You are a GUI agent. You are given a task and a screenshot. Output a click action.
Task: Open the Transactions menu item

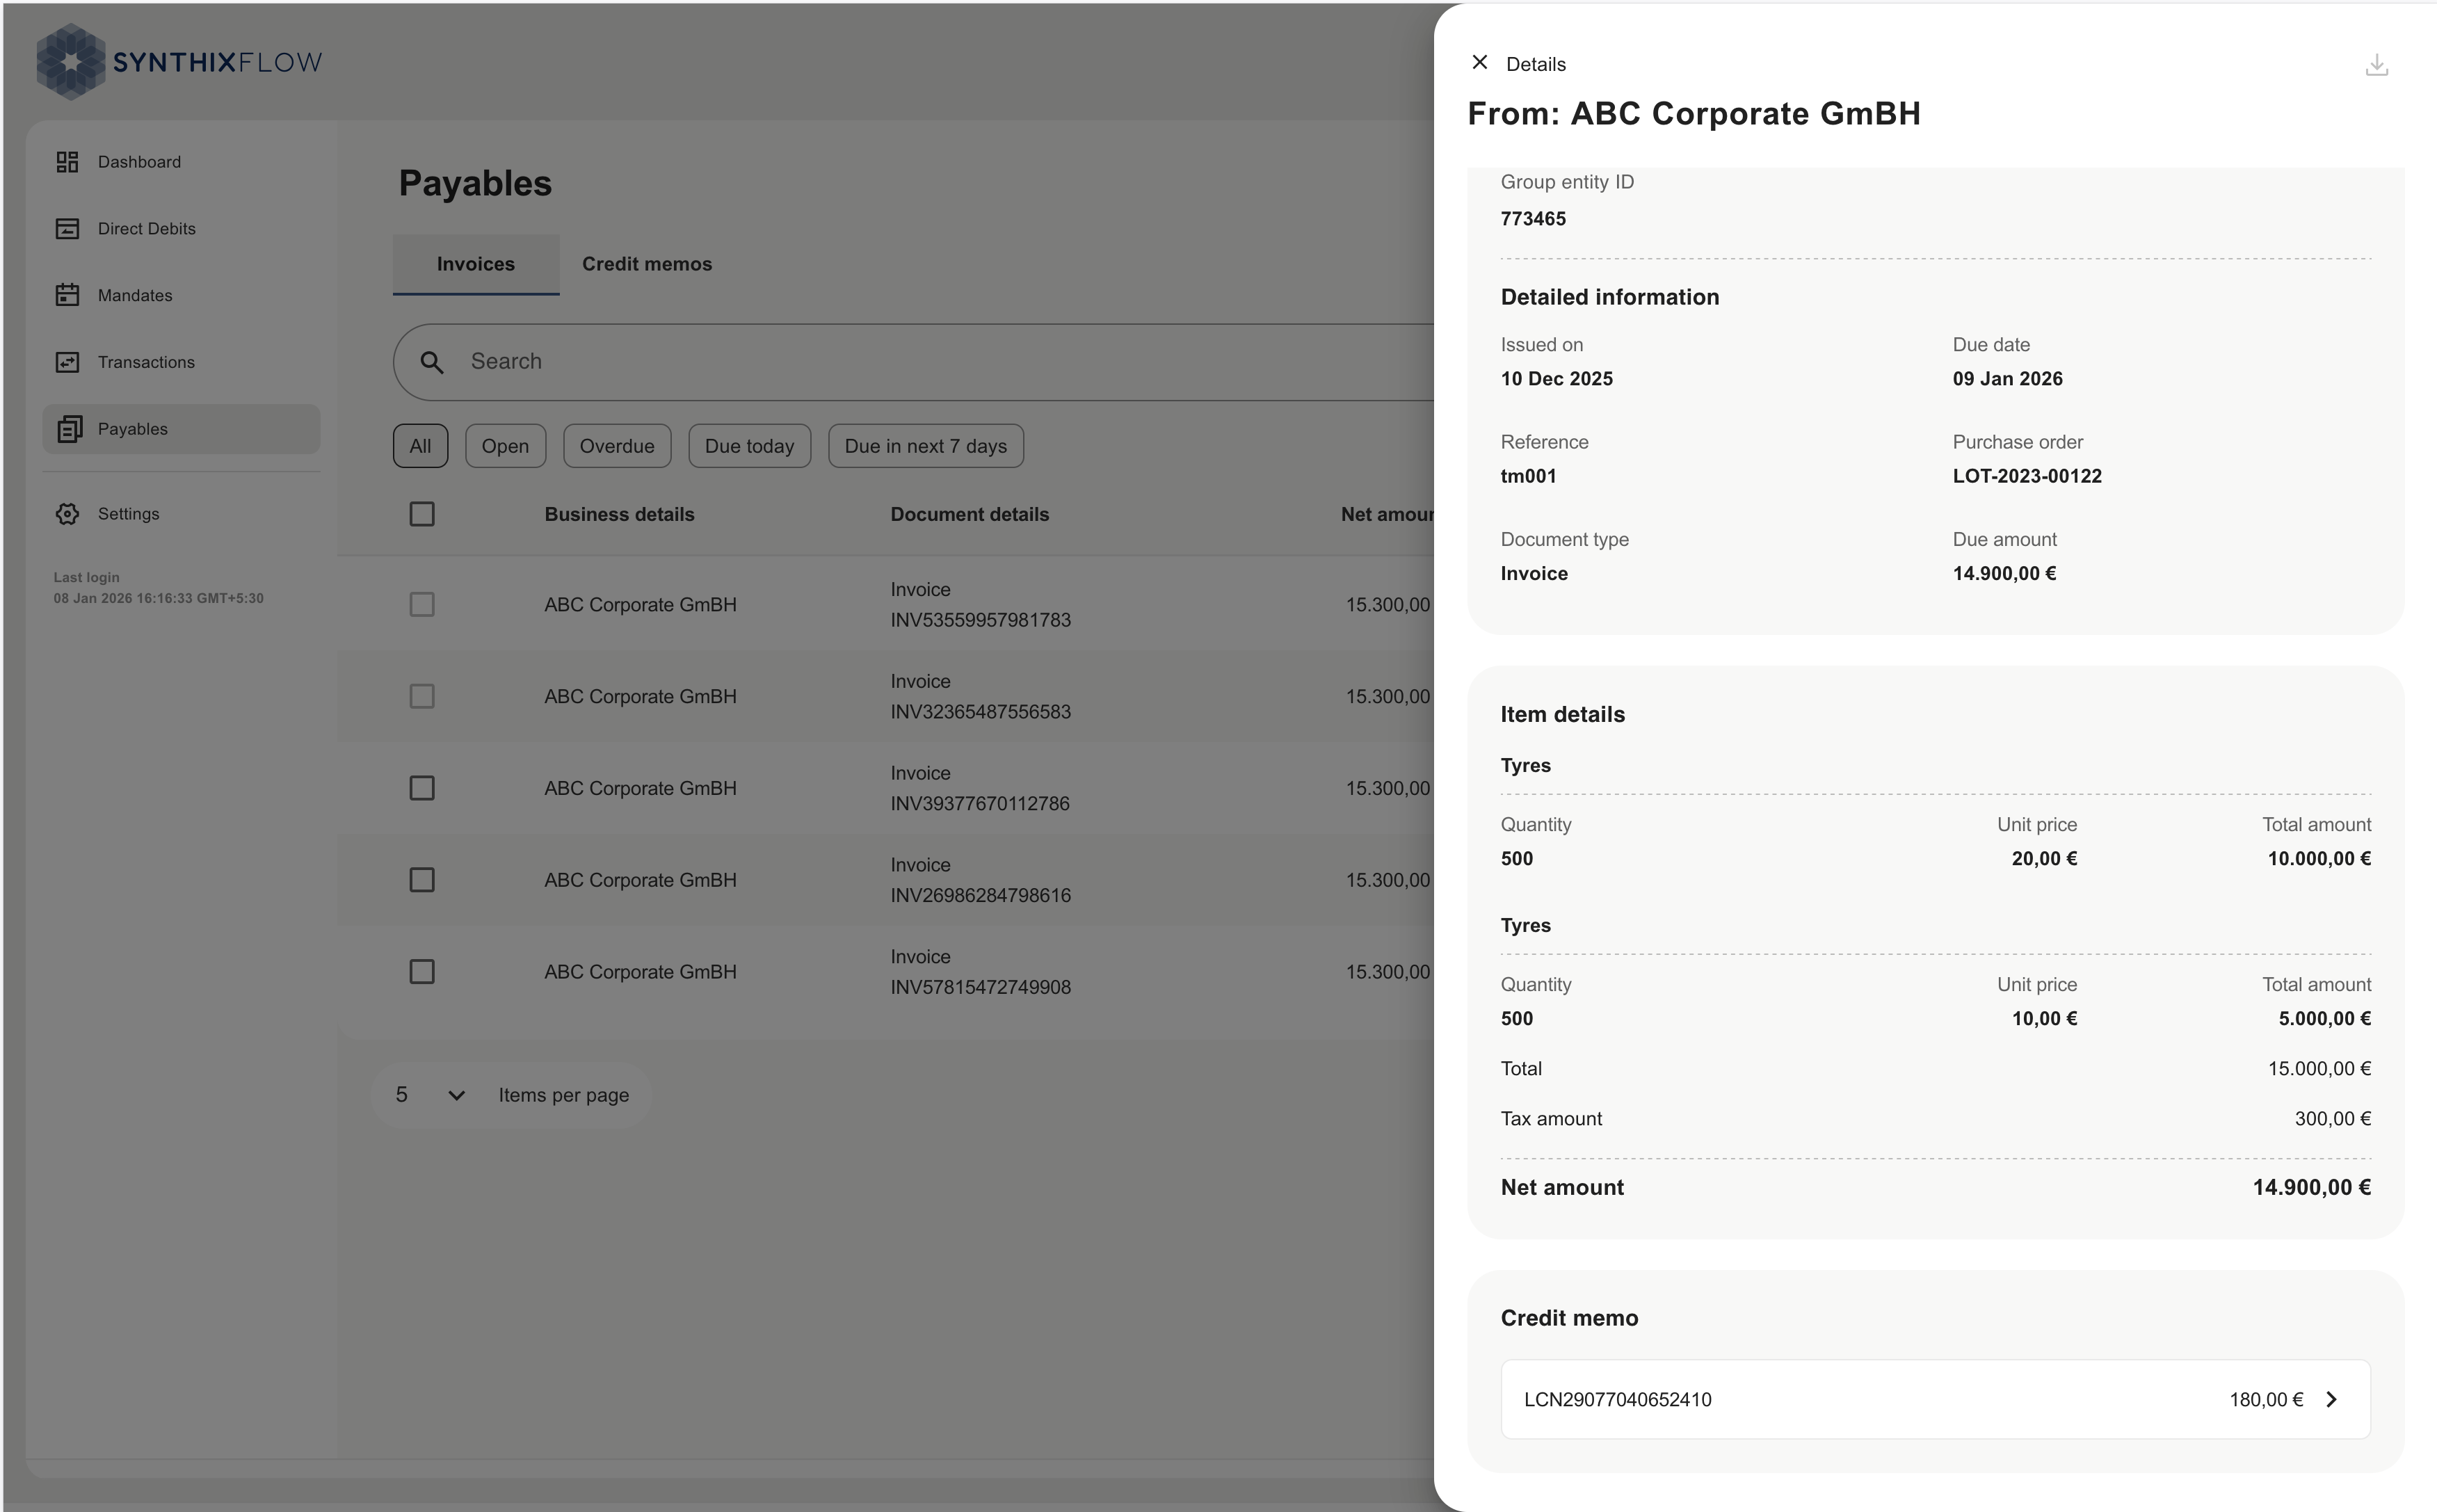tap(181, 362)
